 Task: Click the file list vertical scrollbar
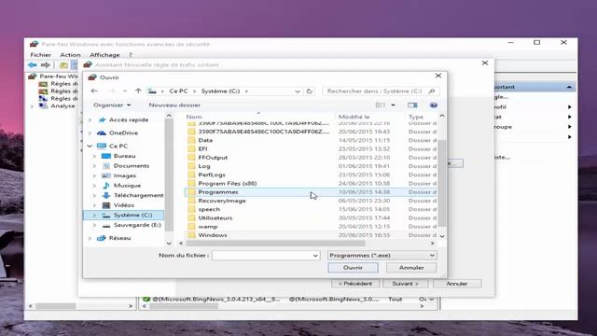[441, 183]
